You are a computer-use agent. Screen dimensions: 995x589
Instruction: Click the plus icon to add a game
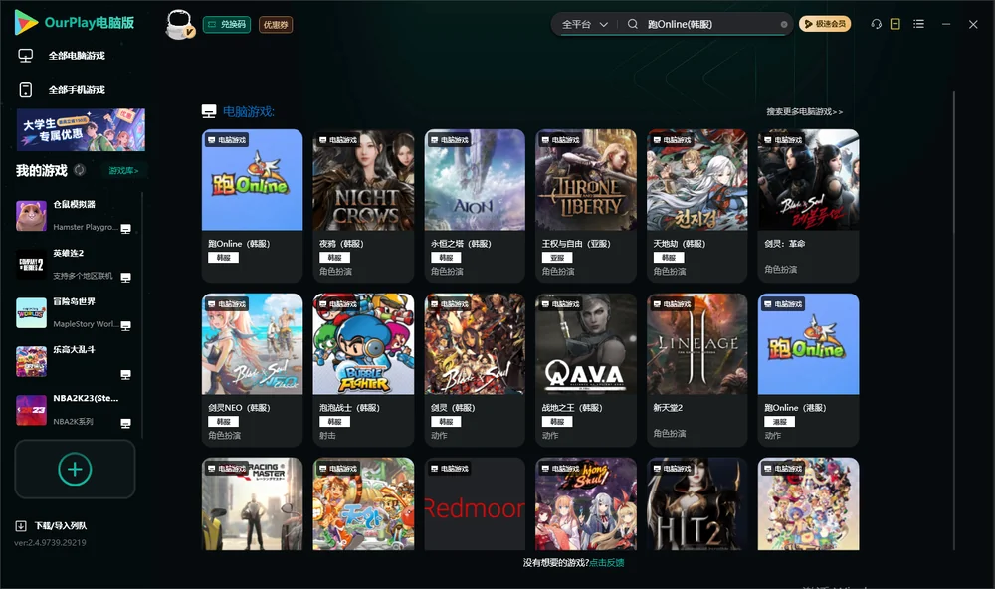click(75, 469)
